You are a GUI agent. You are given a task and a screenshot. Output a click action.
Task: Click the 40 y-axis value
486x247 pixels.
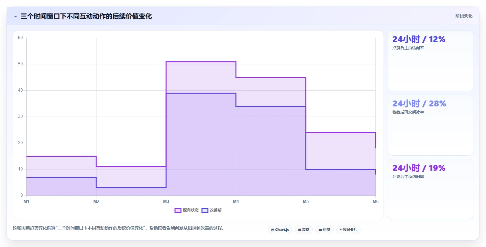coord(20,90)
